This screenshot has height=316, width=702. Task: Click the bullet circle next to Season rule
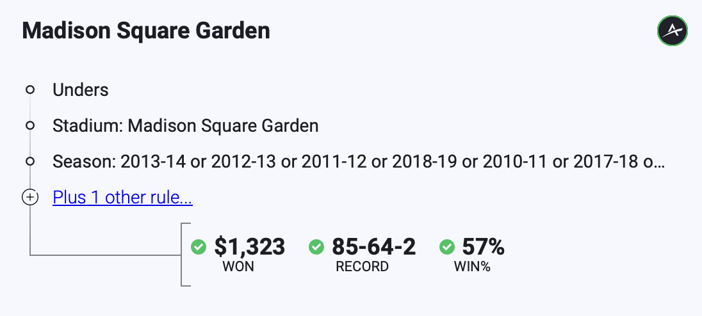[x=30, y=161]
